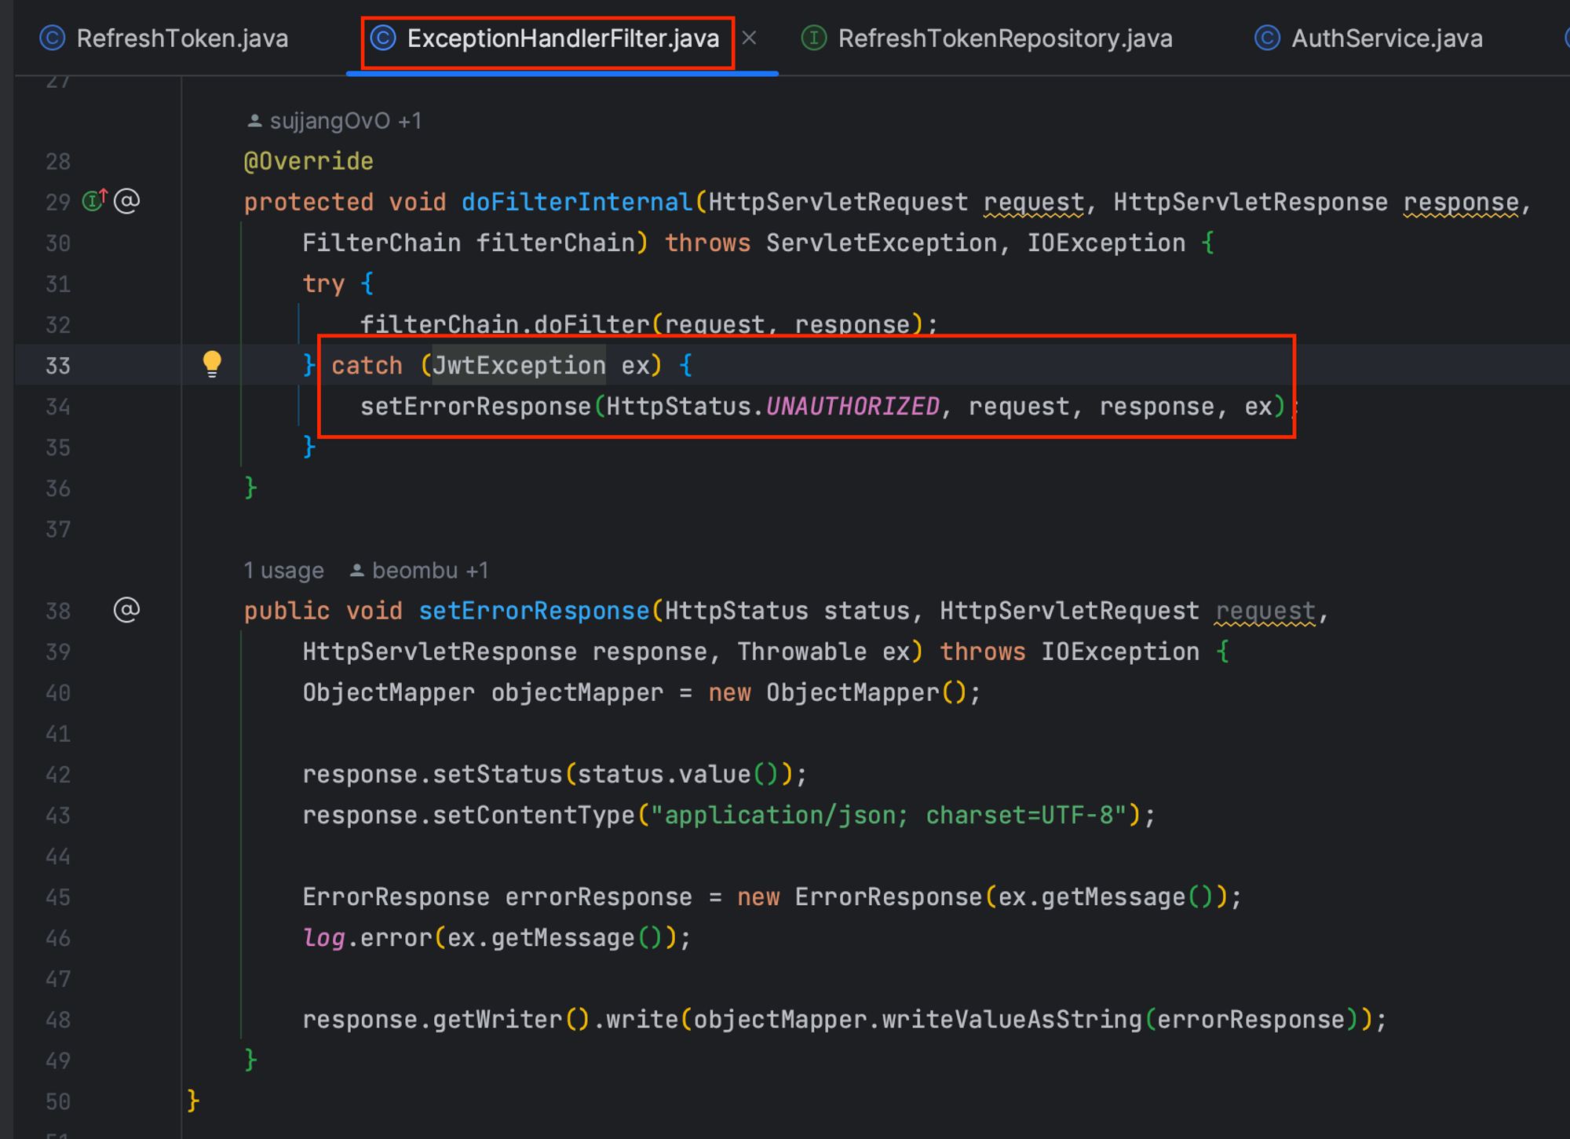Click the @ annotation gutter icon on line 29

[127, 202]
